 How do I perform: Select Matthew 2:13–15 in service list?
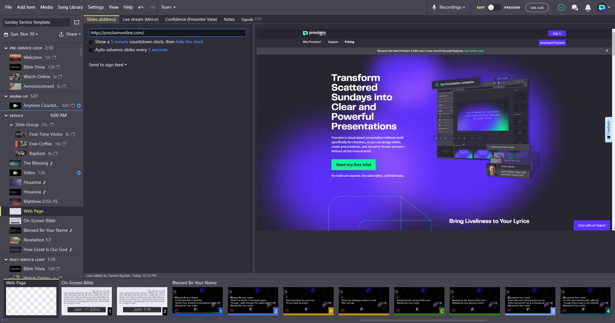[42, 202]
